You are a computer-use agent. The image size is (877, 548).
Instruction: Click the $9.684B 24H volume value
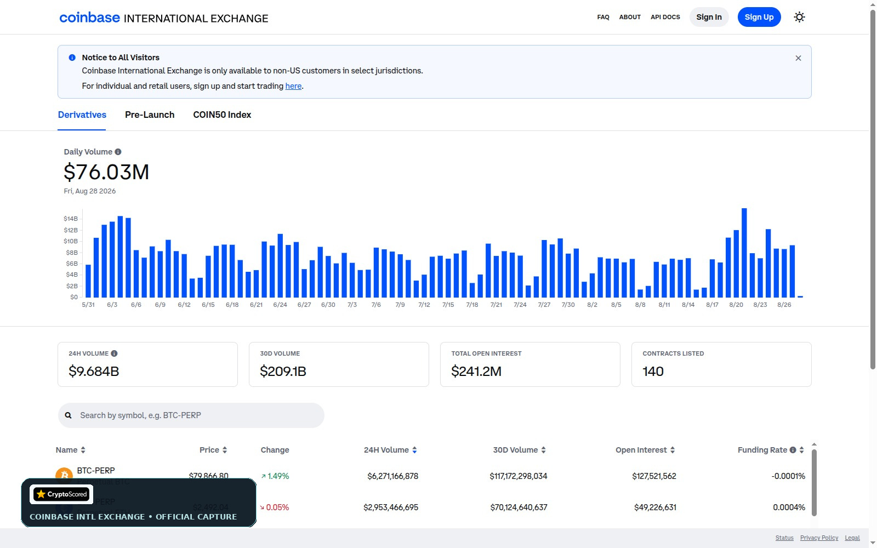point(94,372)
